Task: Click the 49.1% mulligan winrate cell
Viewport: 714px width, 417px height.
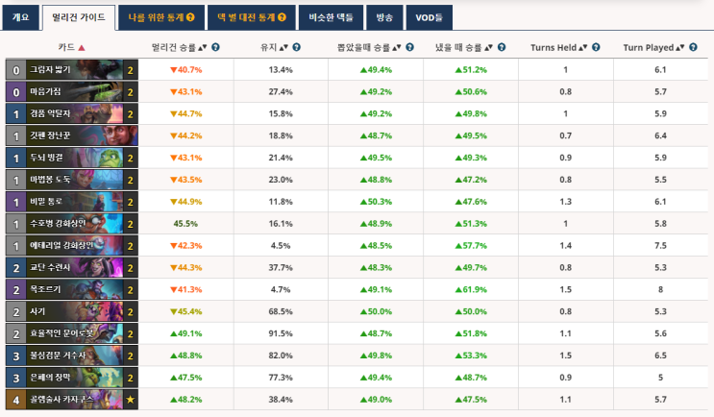Action: [x=185, y=333]
